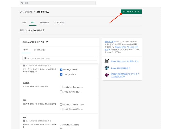Viewport: 172px width, 129px height.
Task: Check write_translations scope
Action: (61, 104)
